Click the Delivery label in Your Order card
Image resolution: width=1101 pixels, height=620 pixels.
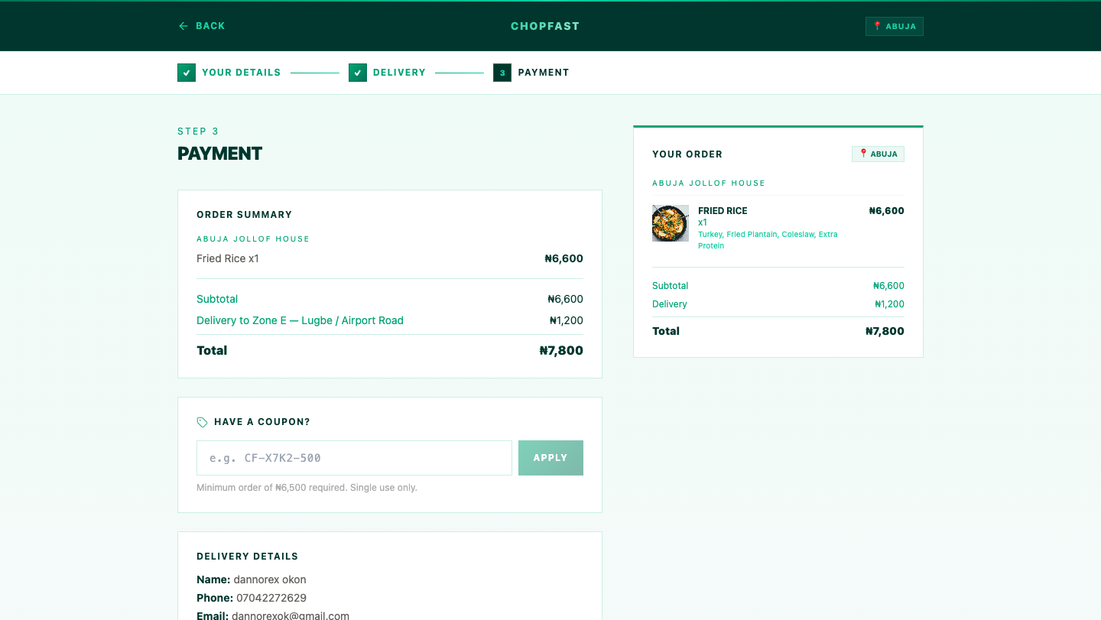(670, 304)
